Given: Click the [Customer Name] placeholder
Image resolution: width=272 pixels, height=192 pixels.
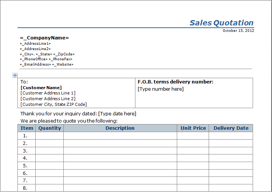Looking at the screenshot, I should [x=41, y=88].
